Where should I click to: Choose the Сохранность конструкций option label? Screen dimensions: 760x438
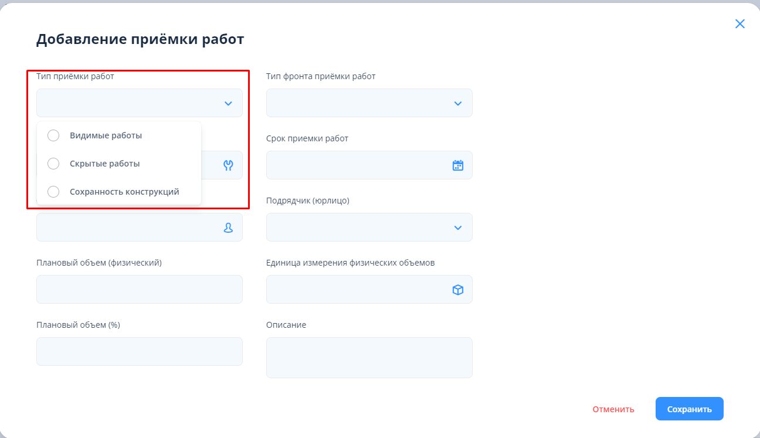coord(124,192)
